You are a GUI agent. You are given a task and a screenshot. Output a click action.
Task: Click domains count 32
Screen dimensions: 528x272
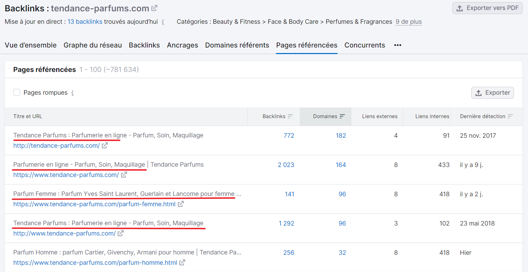342,253
